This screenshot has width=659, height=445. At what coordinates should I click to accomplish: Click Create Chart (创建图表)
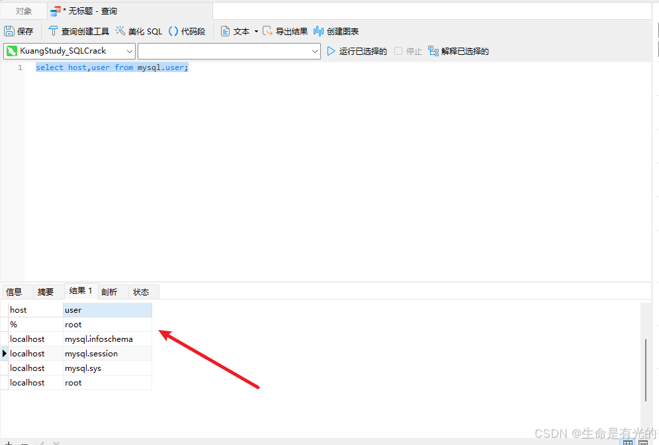(336, 32)
